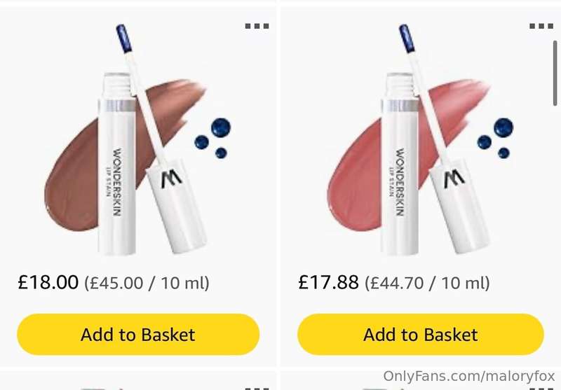
Task: Click the blue applicator tip on pink product
Action: pos(407,39)
